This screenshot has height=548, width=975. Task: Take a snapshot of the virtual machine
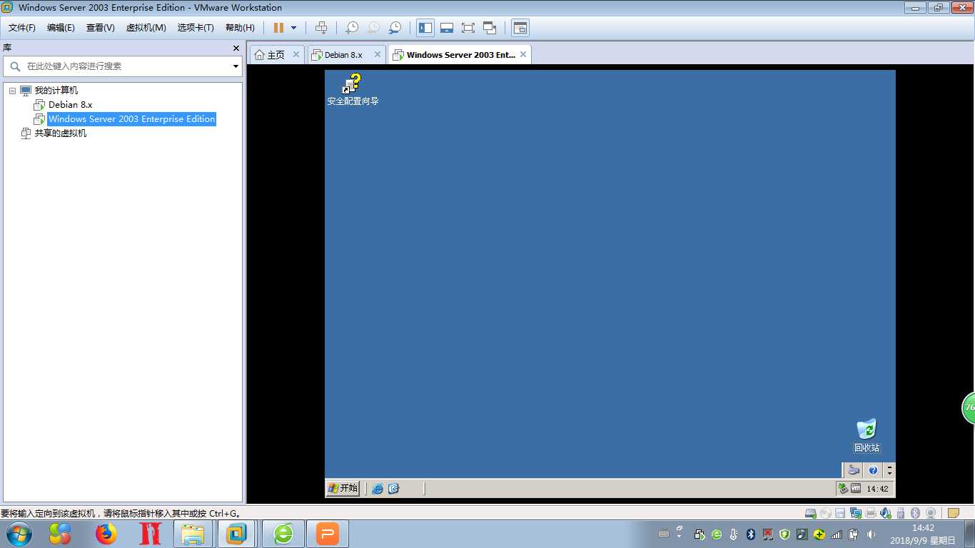[x=352, y=28]
